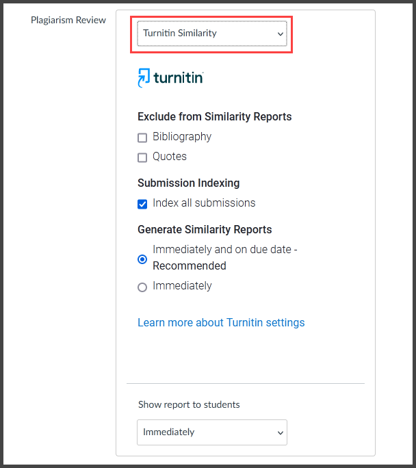The height and width of the screenshot is (468, 416).
Task: Click the Show report to students label
Action: coord(189,404)
